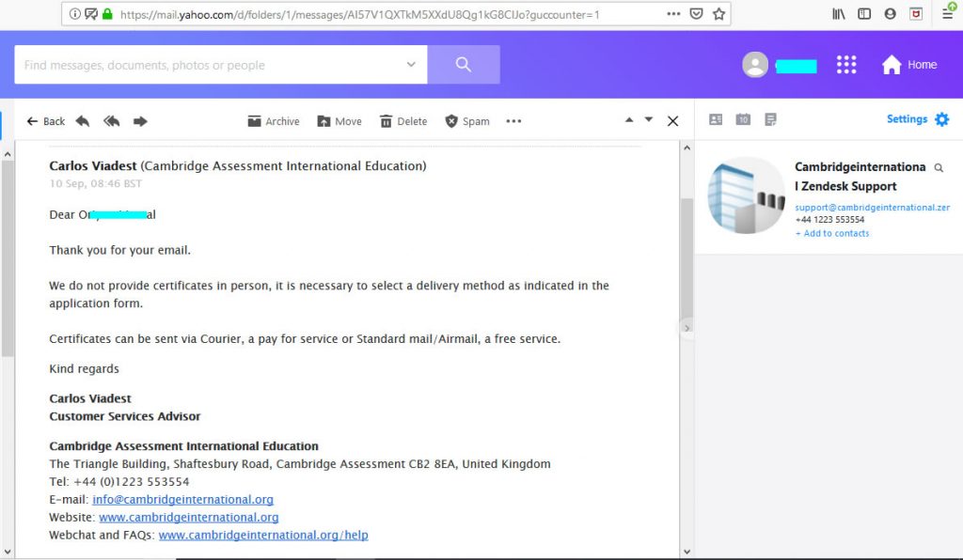Click the support@cambridgeinternational email address
Image resolution: width=963 pixels, height=560 pixels.
tap(872, 208)
